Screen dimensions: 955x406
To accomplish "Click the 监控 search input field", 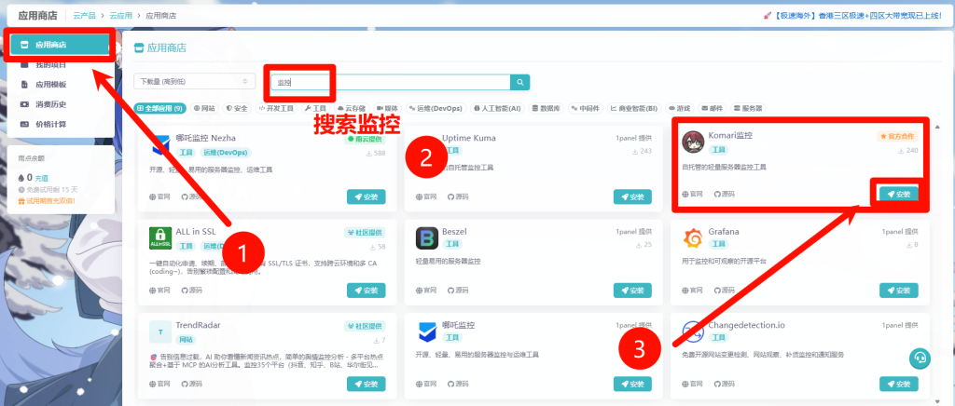I will [x=392, y=82].
